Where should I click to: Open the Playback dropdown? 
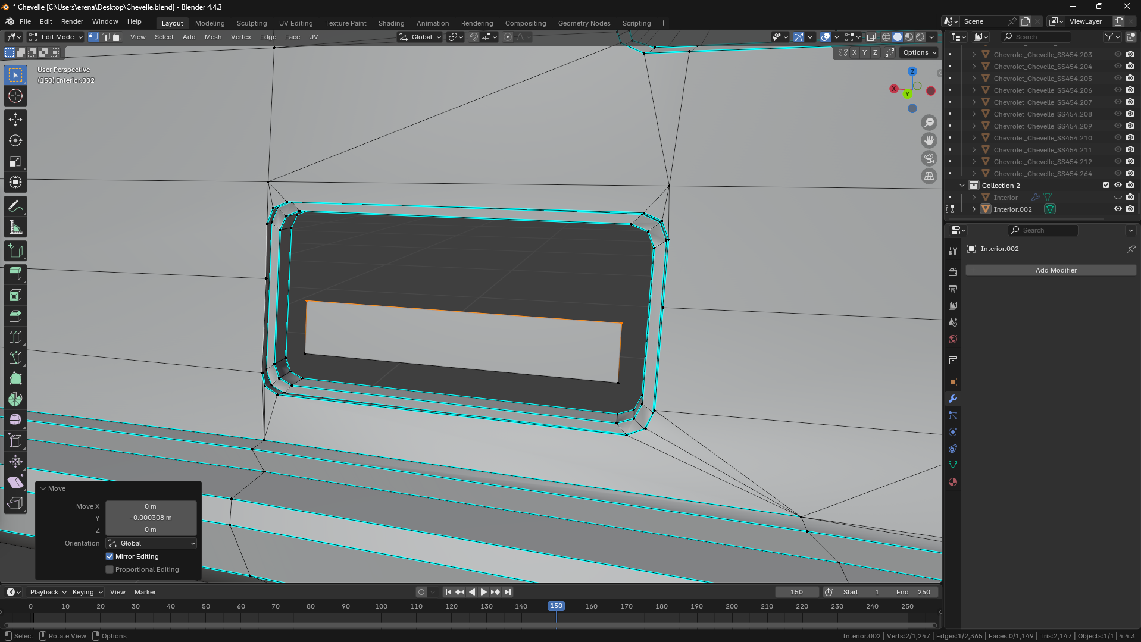tap(48, 592)
